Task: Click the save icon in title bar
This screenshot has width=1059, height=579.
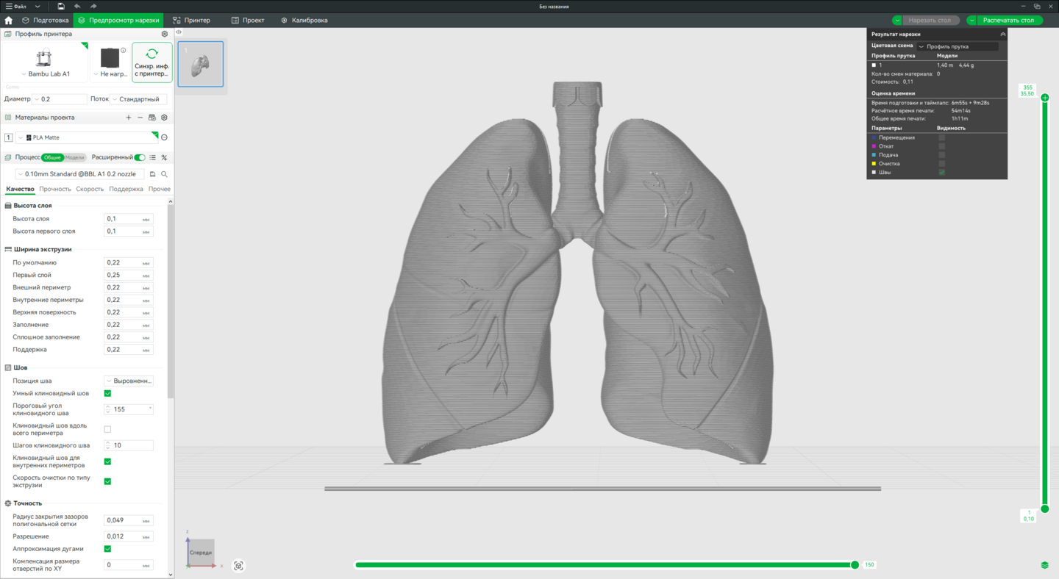Action: pos(61,6)
